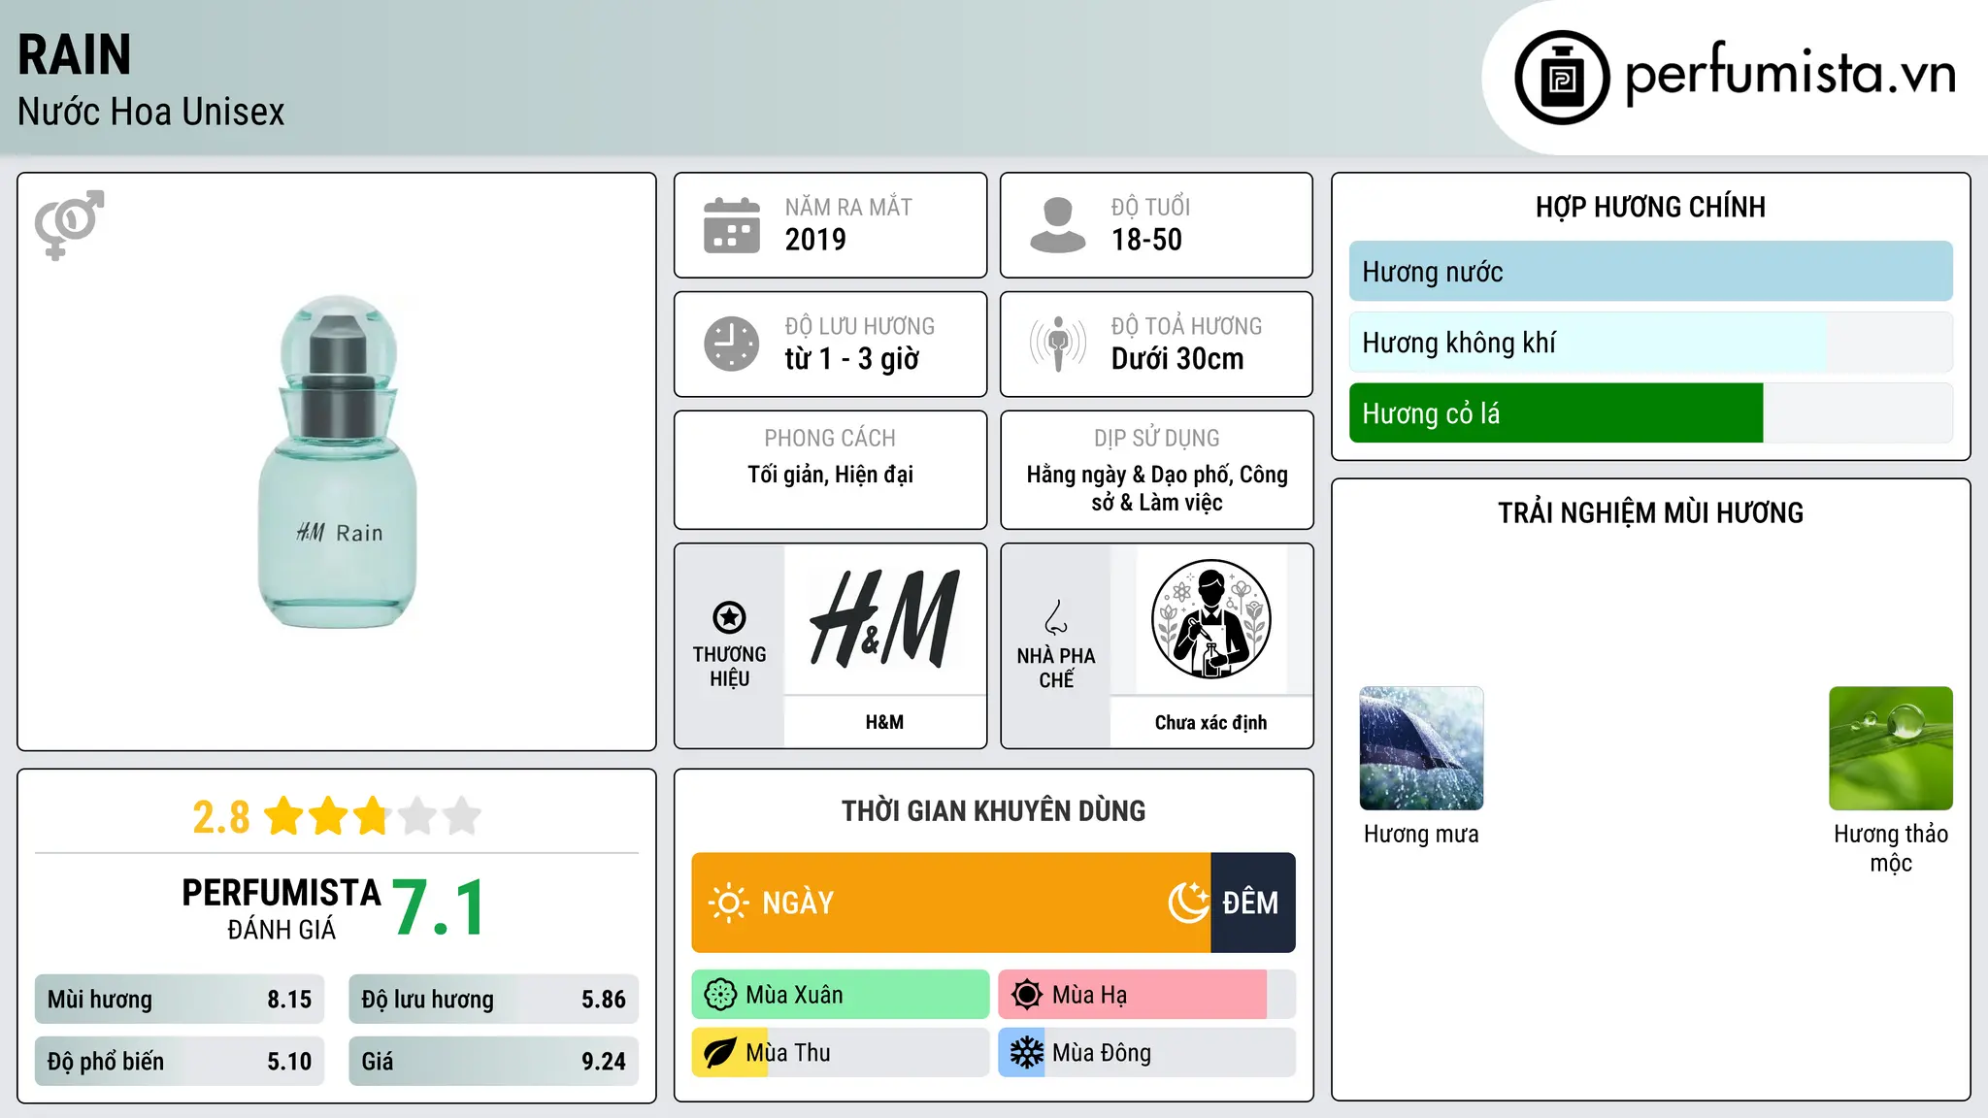This screenshot has width=1988, height=1118.
Task: Click the Mùa Hạ season bar
Action: (x=1146, y=995)
